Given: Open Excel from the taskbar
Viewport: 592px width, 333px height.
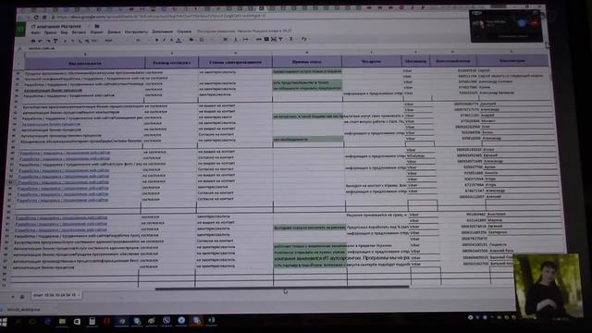Looking at the screenshot, I should click(x=212, y=320).
